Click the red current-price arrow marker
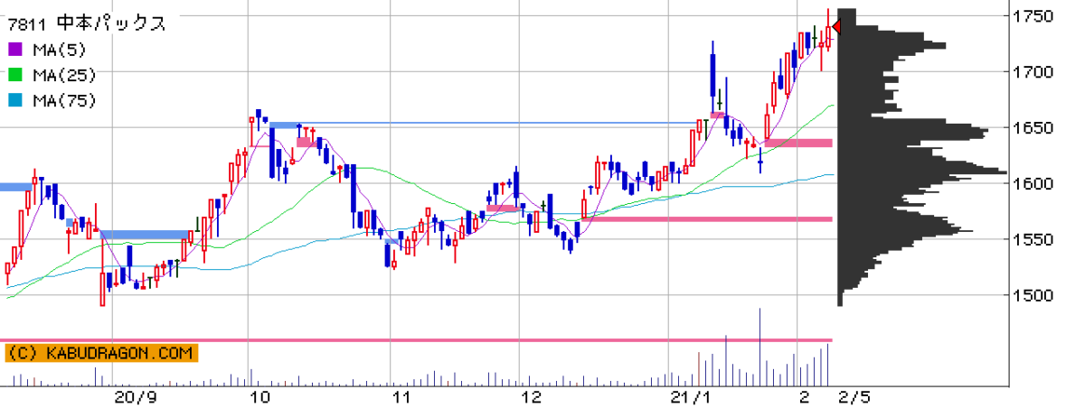The width and height of the screenshot is (1085, 408). tap(836, 27)
